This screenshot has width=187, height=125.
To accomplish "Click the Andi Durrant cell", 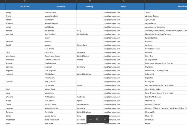I will [x=60, y=82].
